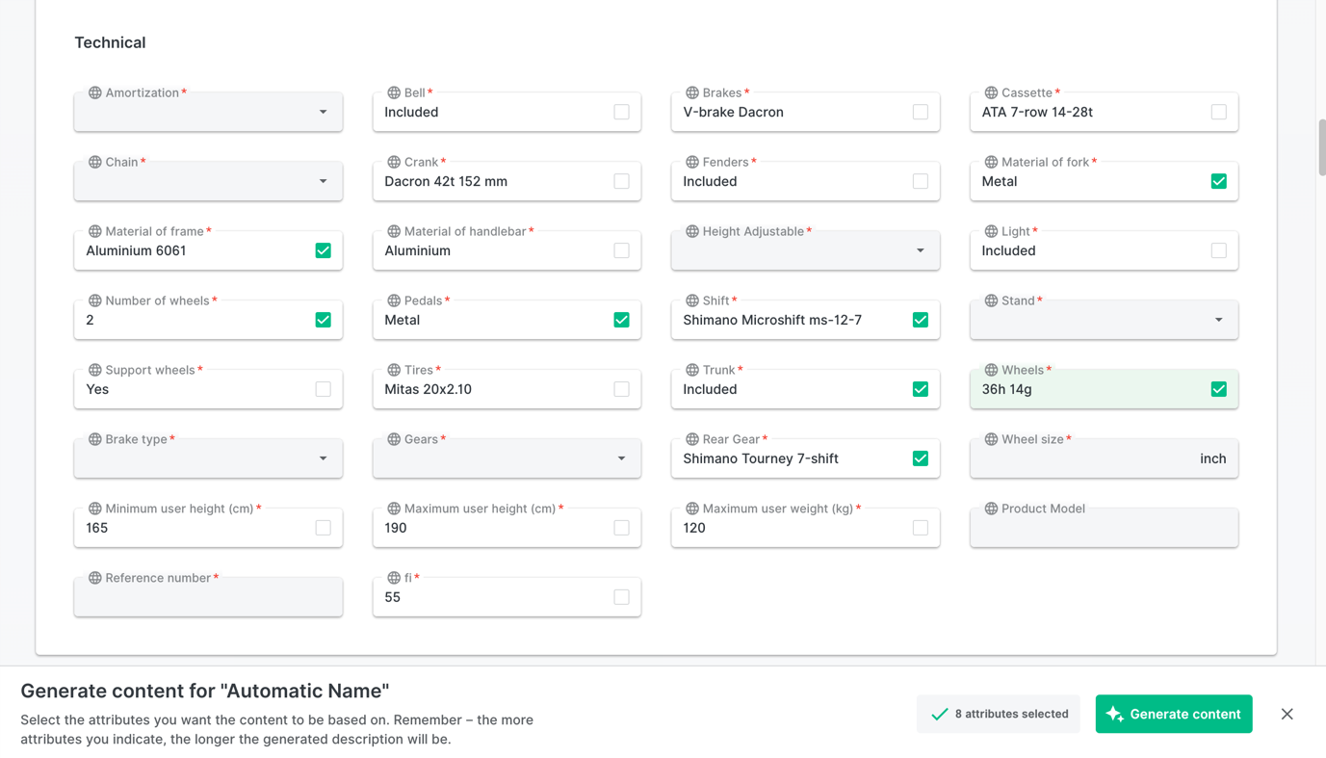Check the Support wheels checkbox
This screenshot has height=758, width=1326.
click(x=323, y=389)
